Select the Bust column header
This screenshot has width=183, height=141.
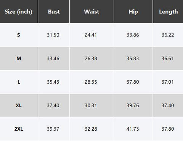54,12
